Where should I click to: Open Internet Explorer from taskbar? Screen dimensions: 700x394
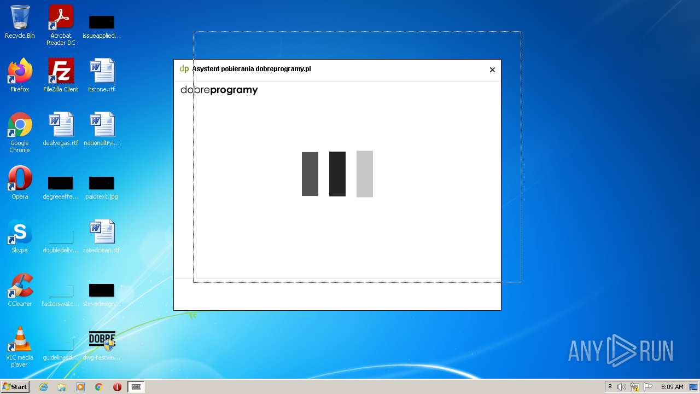[43, 387]
